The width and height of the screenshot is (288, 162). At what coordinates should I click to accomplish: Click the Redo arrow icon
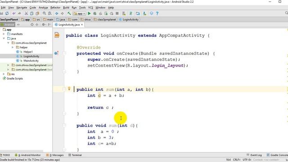(19, 13)
